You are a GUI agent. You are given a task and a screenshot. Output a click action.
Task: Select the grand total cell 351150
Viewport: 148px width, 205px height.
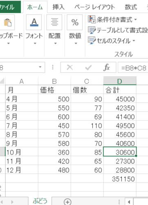[120, 178]
